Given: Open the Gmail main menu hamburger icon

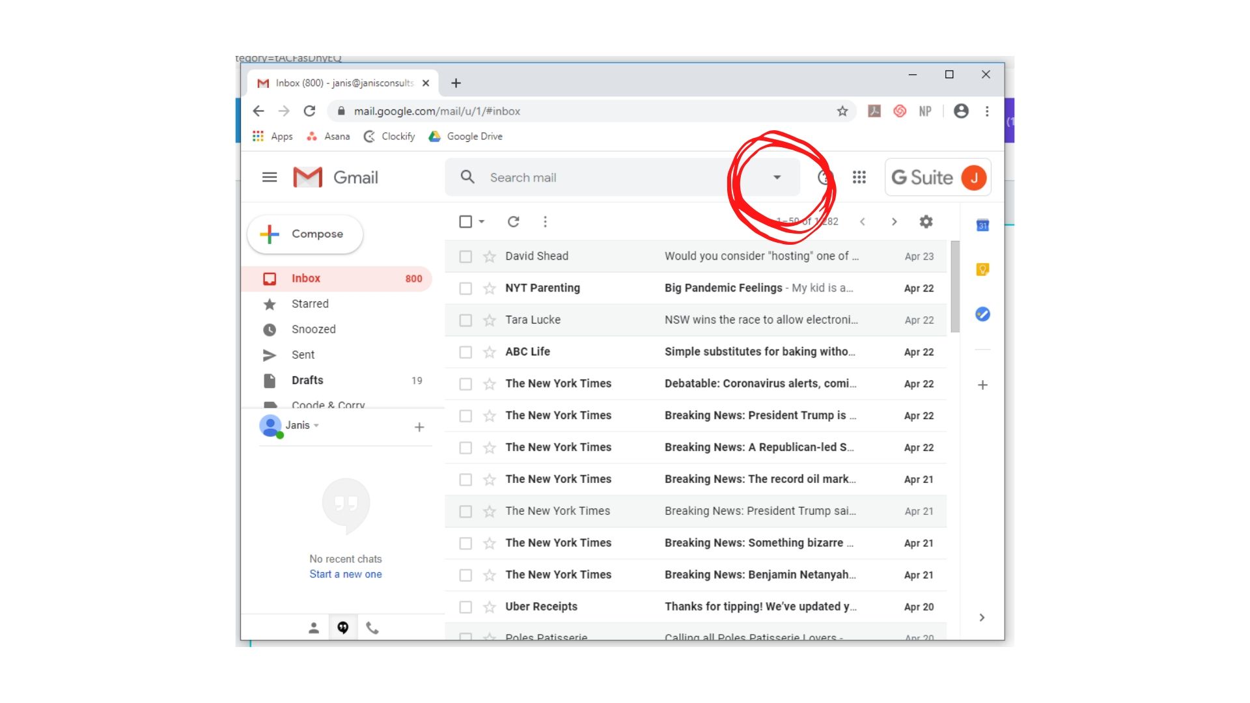Looking at the screenshot, I should tap(270, 177).
